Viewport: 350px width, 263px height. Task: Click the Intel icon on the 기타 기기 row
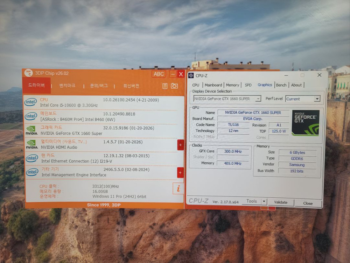tap(32, 172)
